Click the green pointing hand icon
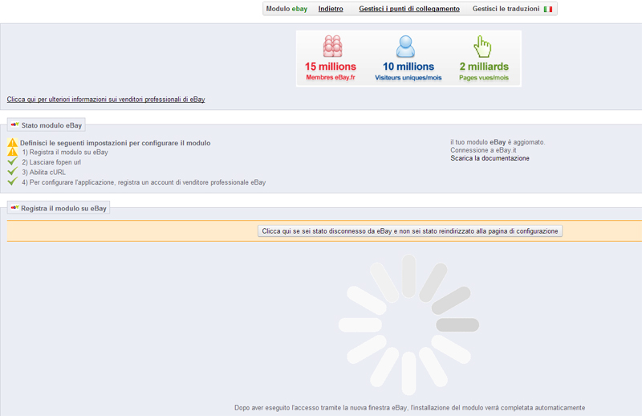Image resolution: width=642 pixels, height=416 pixels. click(x=482, y=47)
